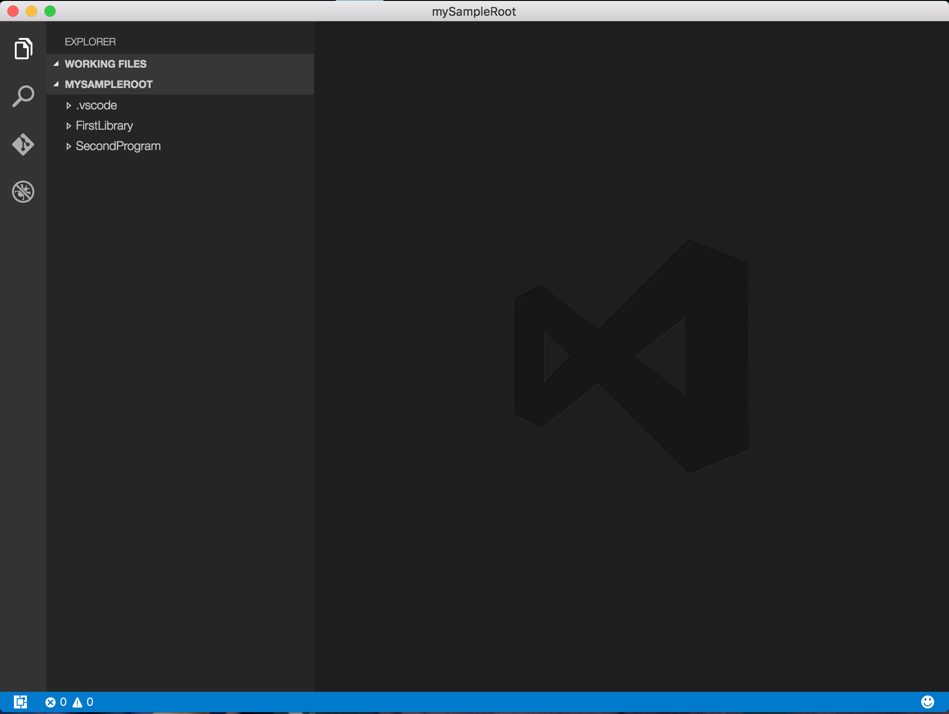
Task: Expand the .vscode folder arrow
Action: pos(69,106)
